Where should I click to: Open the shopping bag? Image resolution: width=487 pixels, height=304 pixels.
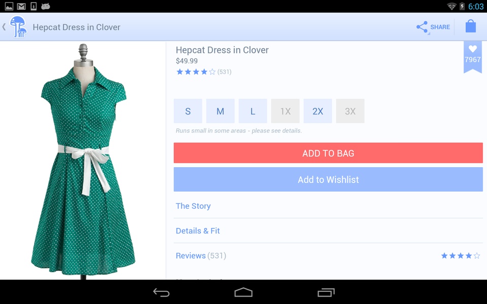[x=471, y=26]
